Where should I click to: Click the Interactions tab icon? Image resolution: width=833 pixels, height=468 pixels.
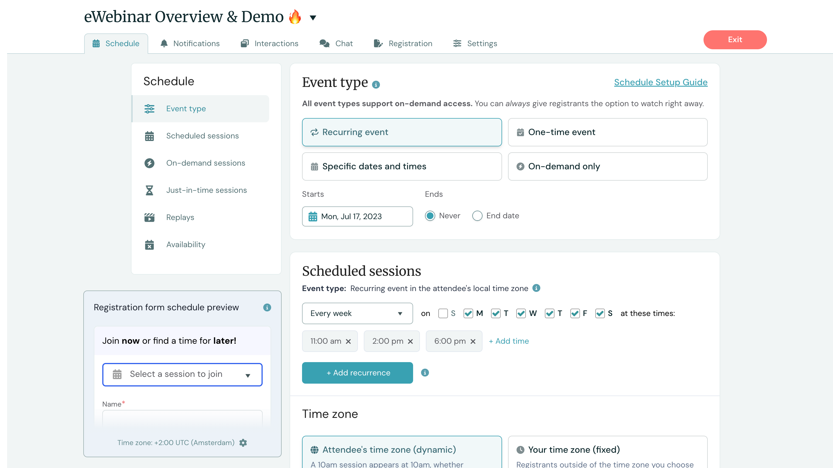point(245,43)
